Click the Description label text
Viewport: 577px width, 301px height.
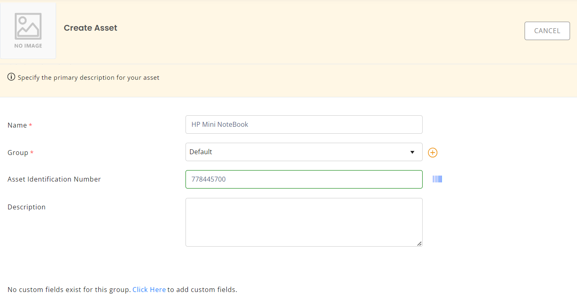tap(27, 207)
